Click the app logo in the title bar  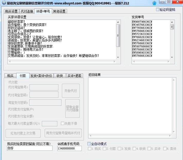(x=4, y=3)
